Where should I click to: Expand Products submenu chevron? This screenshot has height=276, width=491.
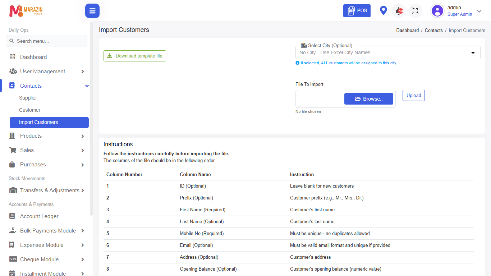(x=83, y=136)
